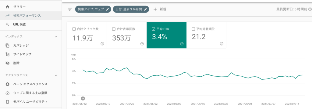Open ページ エクスペリエンス menu item

coord(31,84)
